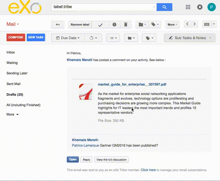
Task: Click the Sub Tasks & Notes button
Action: (x=190, y=38)
